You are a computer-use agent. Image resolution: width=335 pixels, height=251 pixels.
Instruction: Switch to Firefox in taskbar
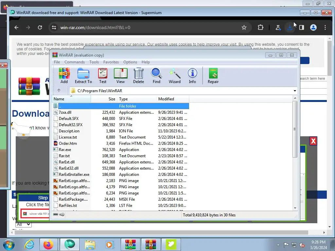(48, 244)
